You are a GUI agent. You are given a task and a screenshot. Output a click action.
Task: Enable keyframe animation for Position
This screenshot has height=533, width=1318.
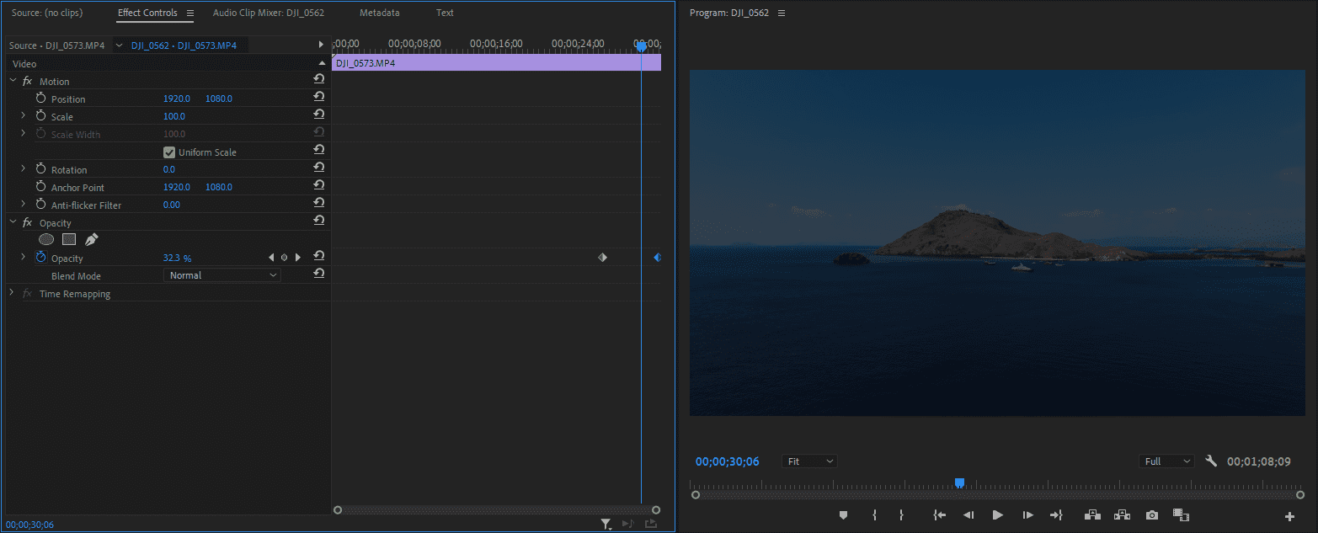(40, 99)
